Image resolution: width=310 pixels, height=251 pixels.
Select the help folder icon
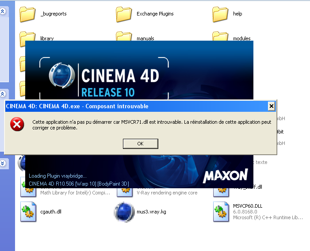(220, 14)
